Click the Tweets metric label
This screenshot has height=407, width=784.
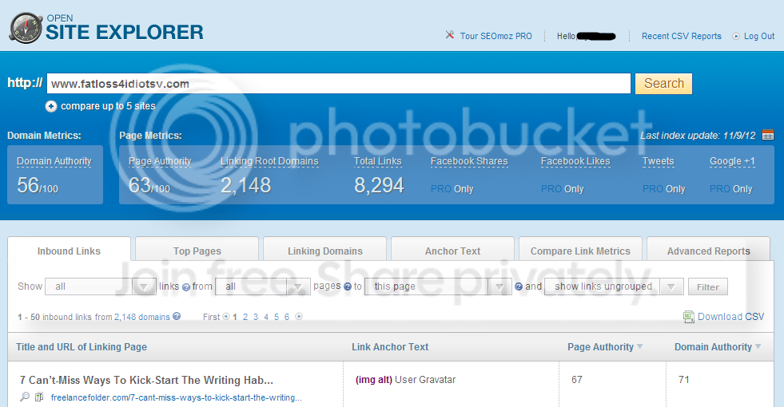click(658, 160)
